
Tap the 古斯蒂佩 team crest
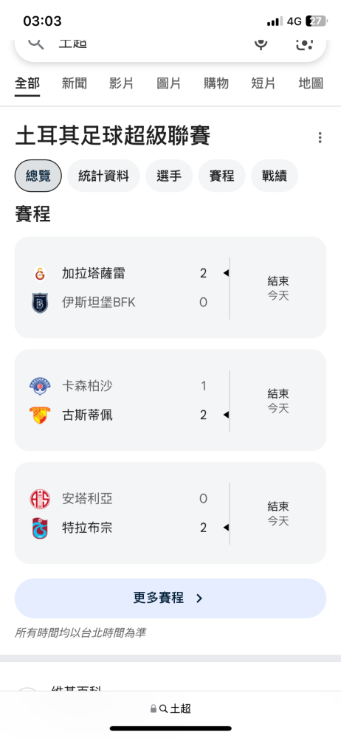[x=40, y=415]
